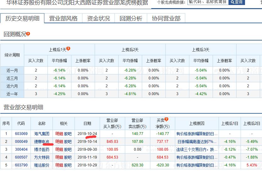This screenshot has height=173, width=262.
Task: Click the 近一月 statistics period row label
Action: [12, 70]
